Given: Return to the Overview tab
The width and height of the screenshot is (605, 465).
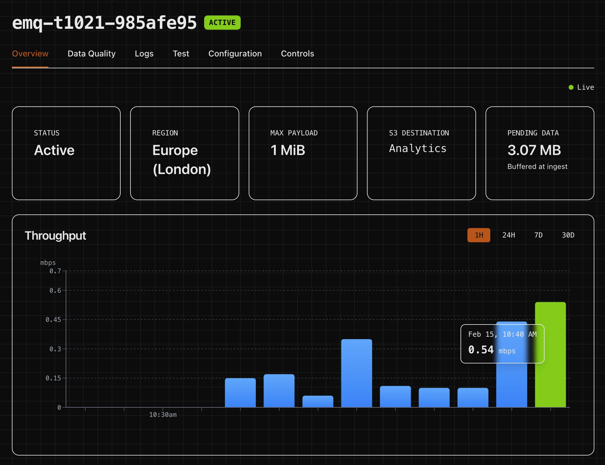Looking at the screenshot, I should tap(30, 54).
